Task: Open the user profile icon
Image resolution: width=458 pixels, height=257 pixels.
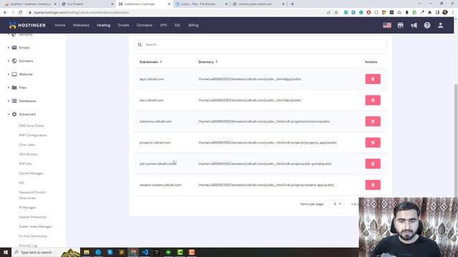Action: [441, 26]
